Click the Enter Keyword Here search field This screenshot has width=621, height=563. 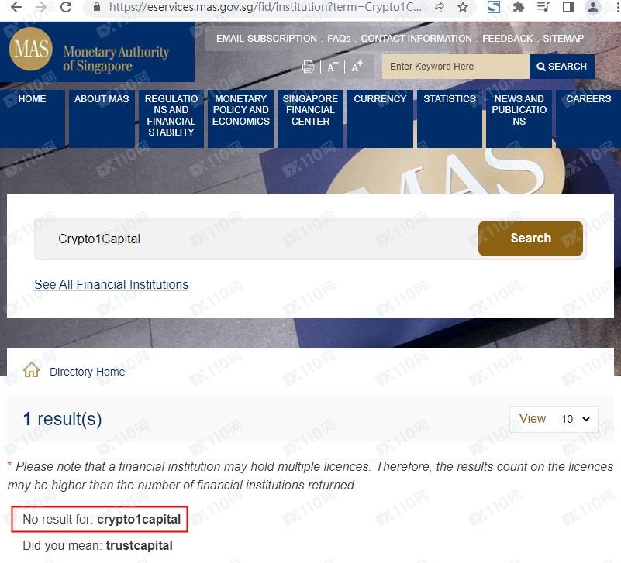pyautogui.click(x=455, y=67)
